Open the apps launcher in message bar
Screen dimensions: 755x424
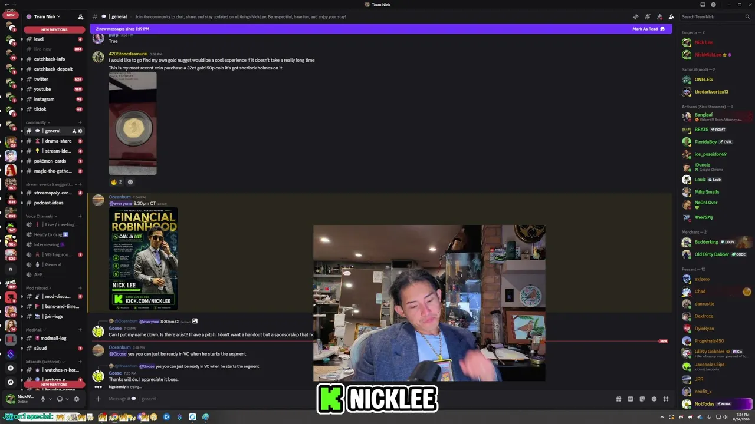666,399
